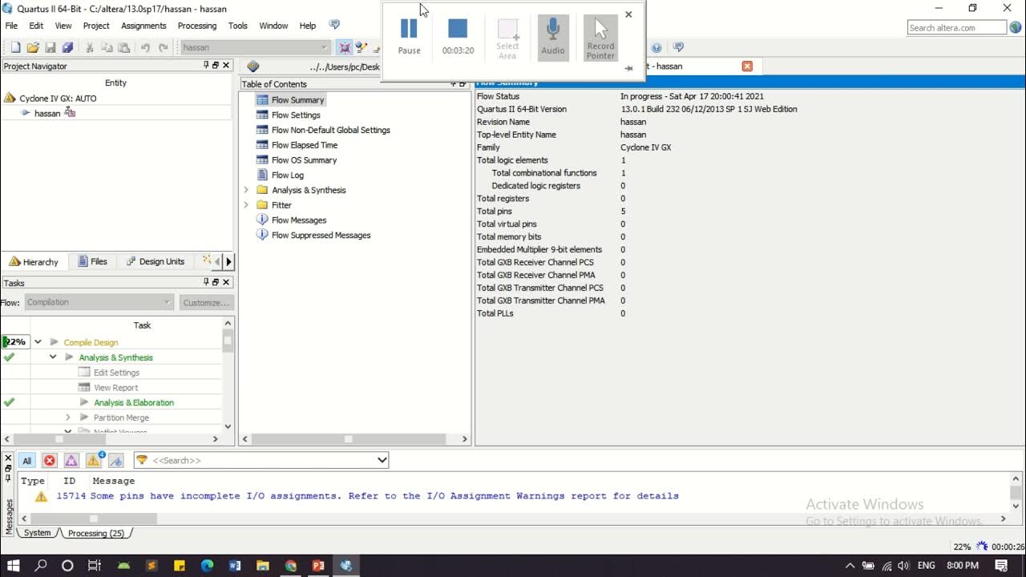Screen dimensions: 1026x577
Task: Open PowerPoint from the taskbar
Action: pos(318,566)
